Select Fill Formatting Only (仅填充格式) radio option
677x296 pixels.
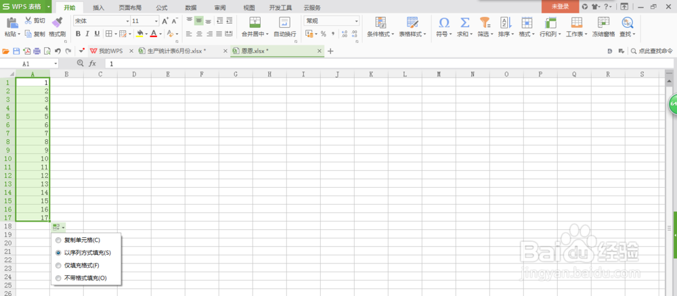point(58,266)
